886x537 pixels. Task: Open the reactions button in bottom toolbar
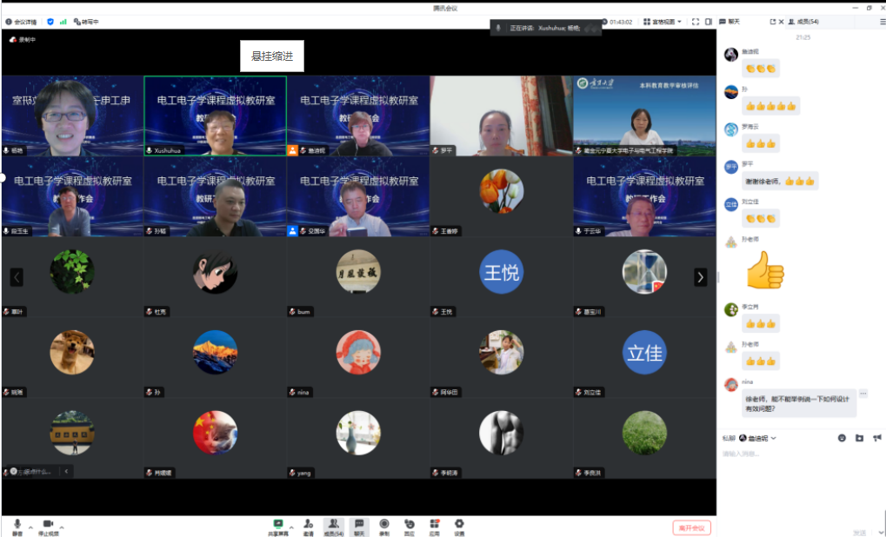click(410, 527)
